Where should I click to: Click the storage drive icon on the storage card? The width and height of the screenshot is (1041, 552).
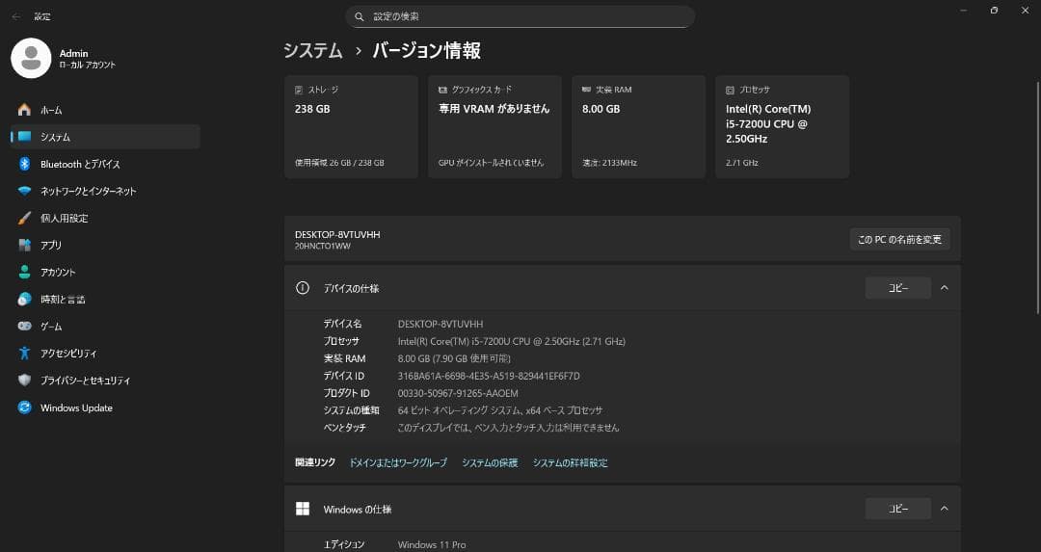pyautogui.click(x=299, y=90)
